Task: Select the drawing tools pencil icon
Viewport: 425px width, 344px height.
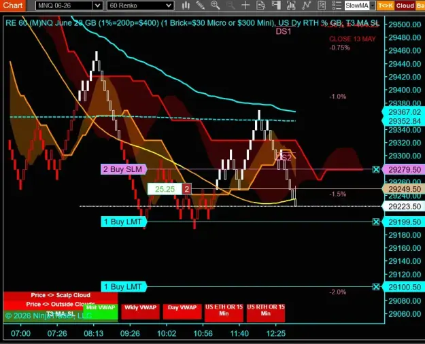Action: [201, 5]
